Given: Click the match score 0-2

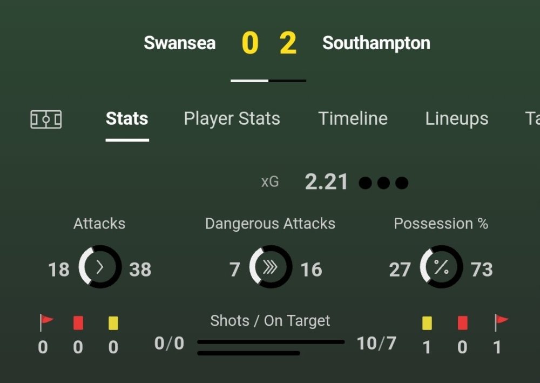Looking at the screenshot, I should pos(269,43).
